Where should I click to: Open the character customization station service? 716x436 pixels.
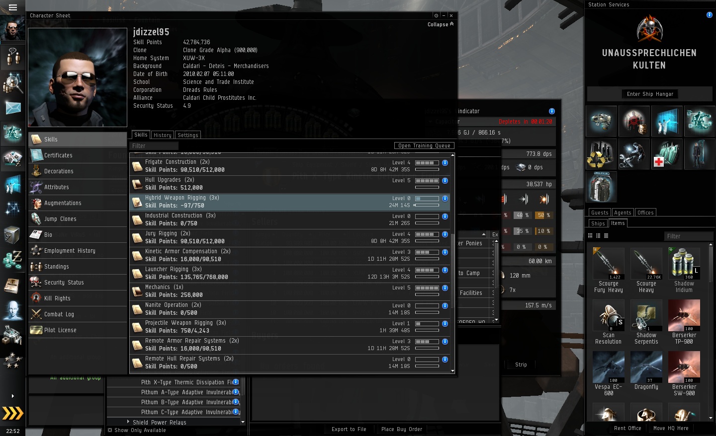tap(699, 154)
